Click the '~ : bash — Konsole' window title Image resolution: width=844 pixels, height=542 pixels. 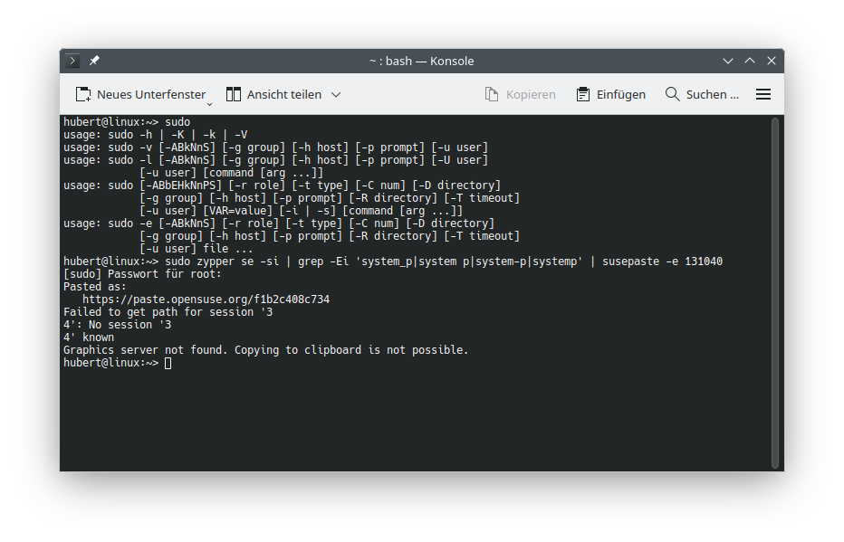[421, 61]
